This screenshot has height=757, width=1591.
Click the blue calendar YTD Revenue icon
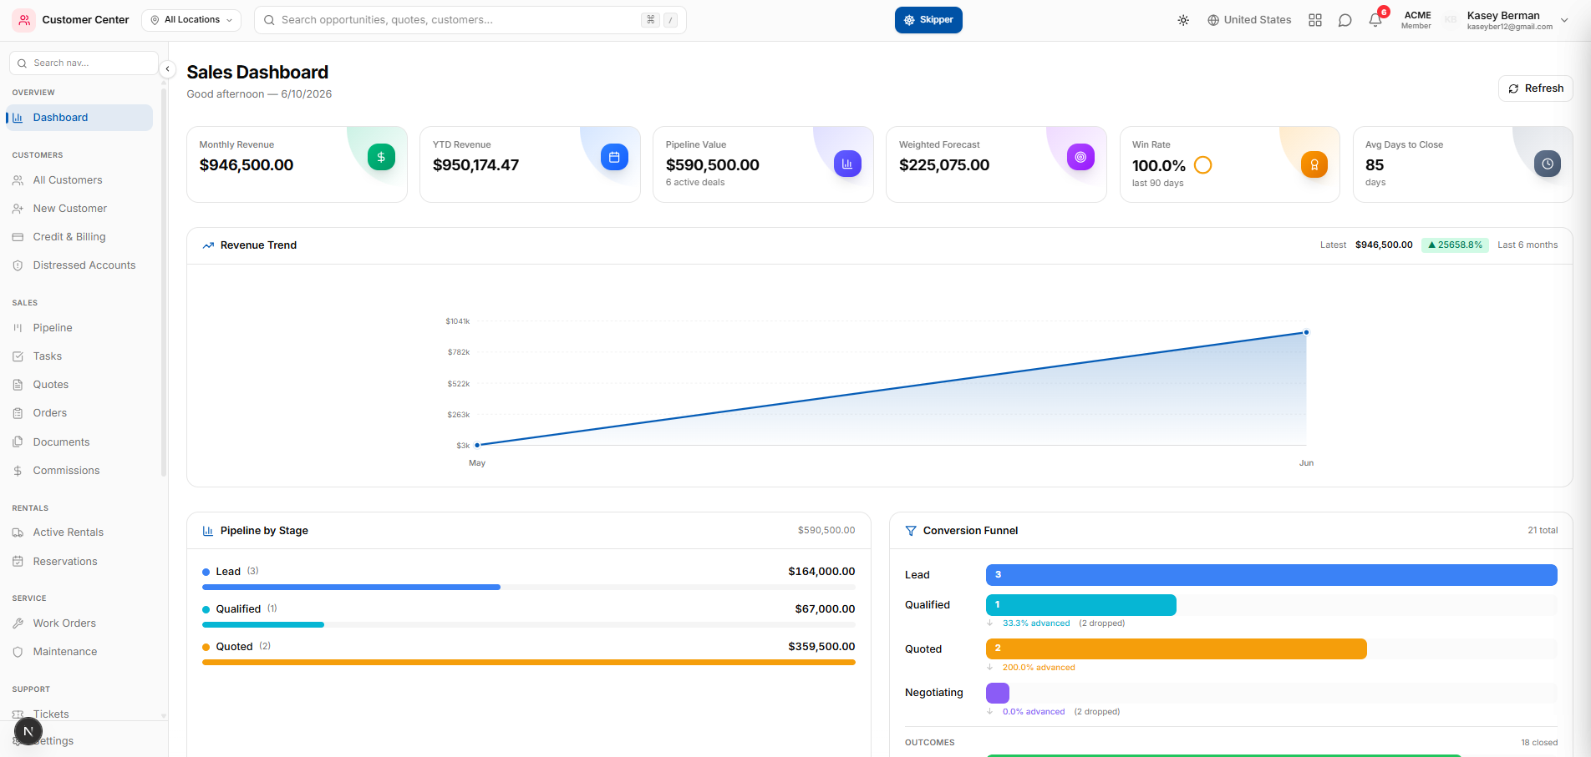pos(614,157)
